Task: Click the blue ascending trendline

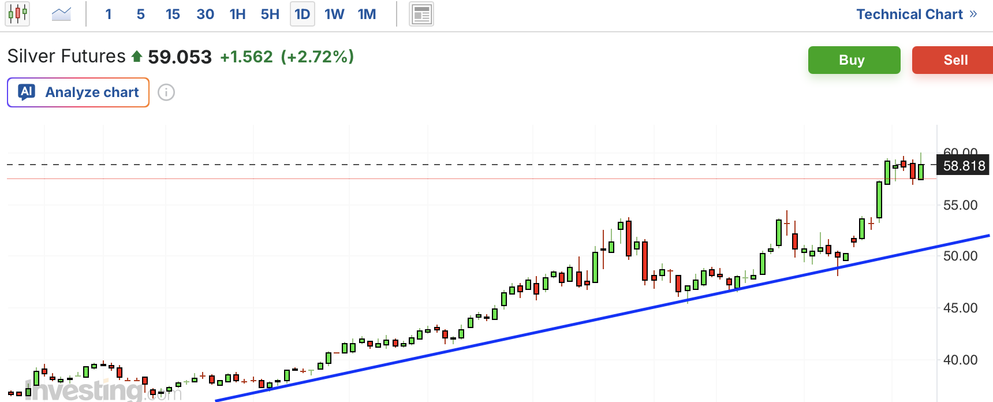Action: pyautogui.click(x=602, y=318)
